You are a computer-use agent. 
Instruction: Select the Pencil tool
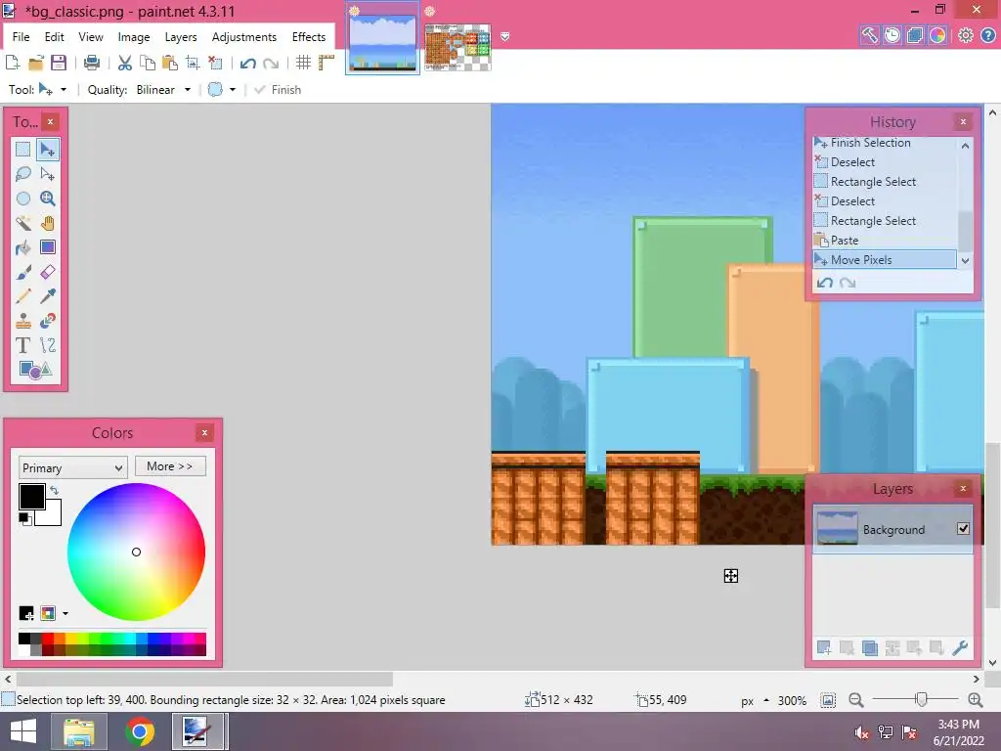tap(23, 296)
